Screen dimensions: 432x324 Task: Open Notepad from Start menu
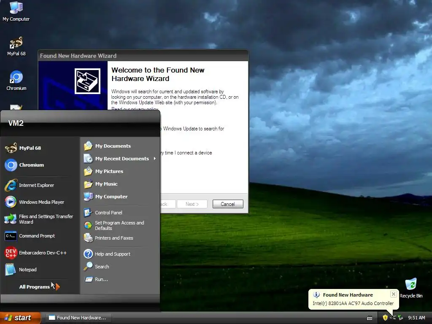(40, 270)
